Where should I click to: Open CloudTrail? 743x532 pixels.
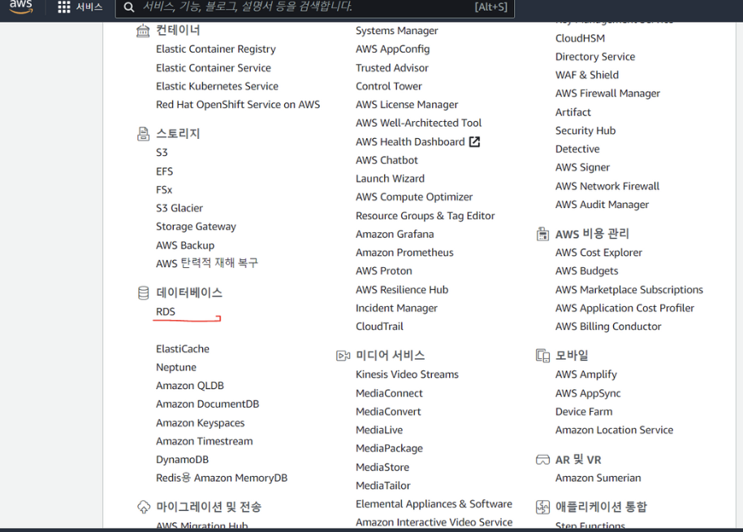pos(379,327)
